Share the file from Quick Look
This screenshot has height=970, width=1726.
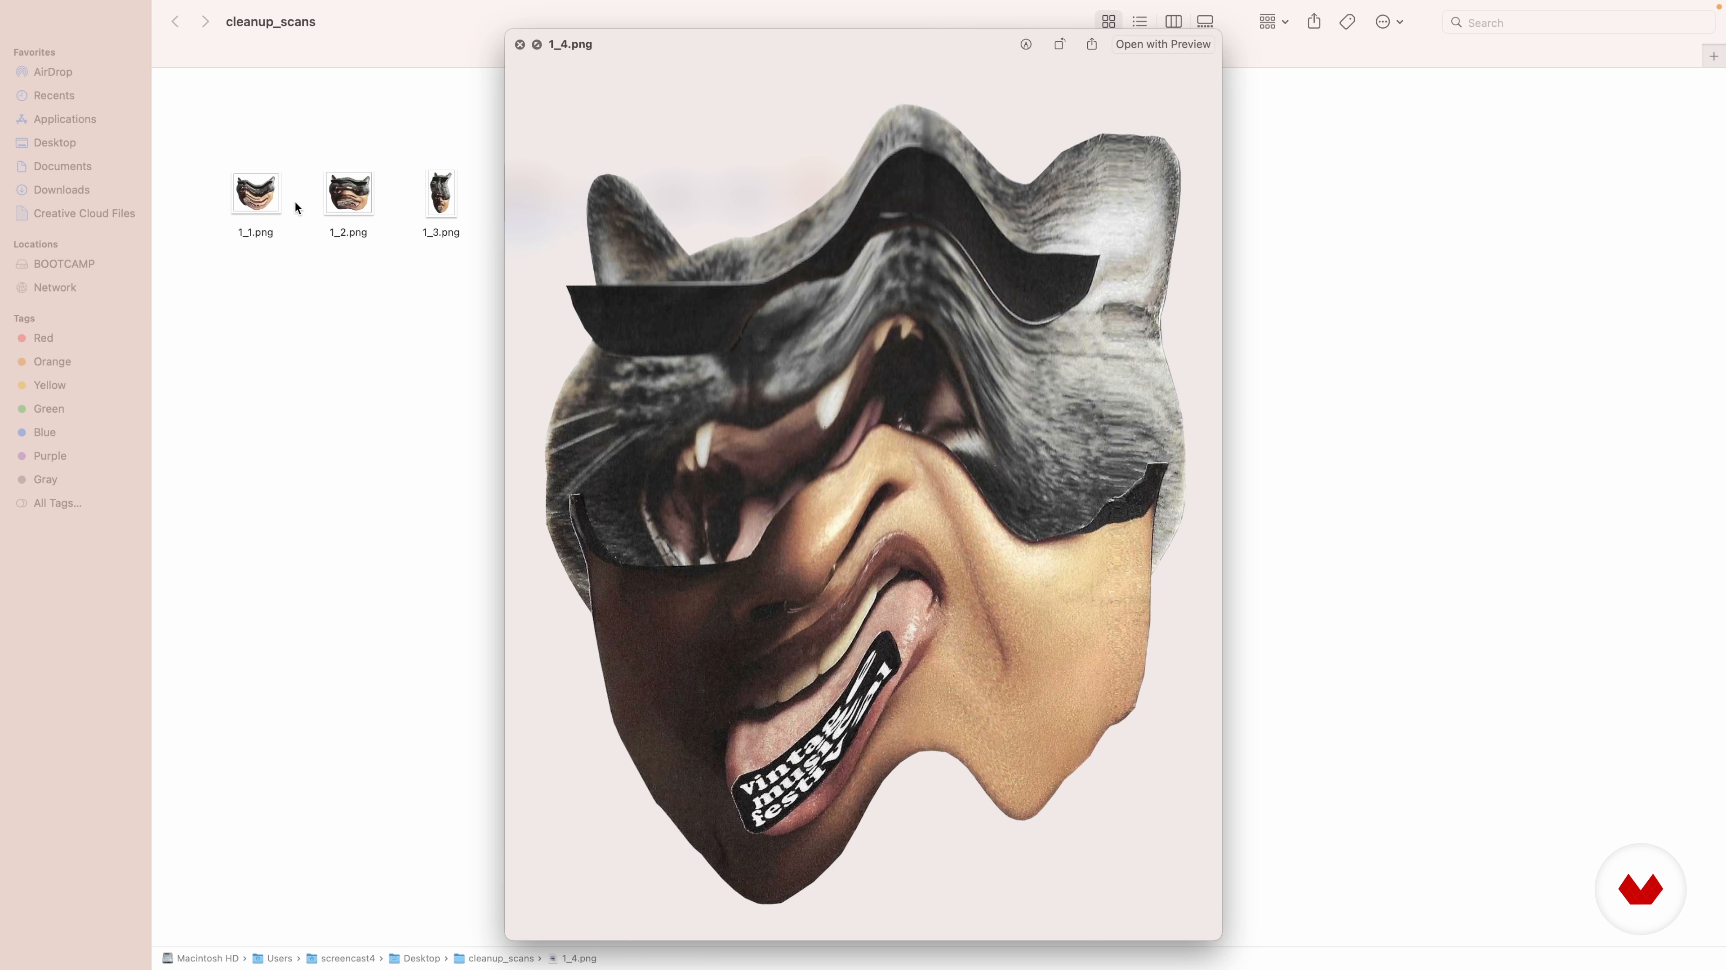(1092, 44)
